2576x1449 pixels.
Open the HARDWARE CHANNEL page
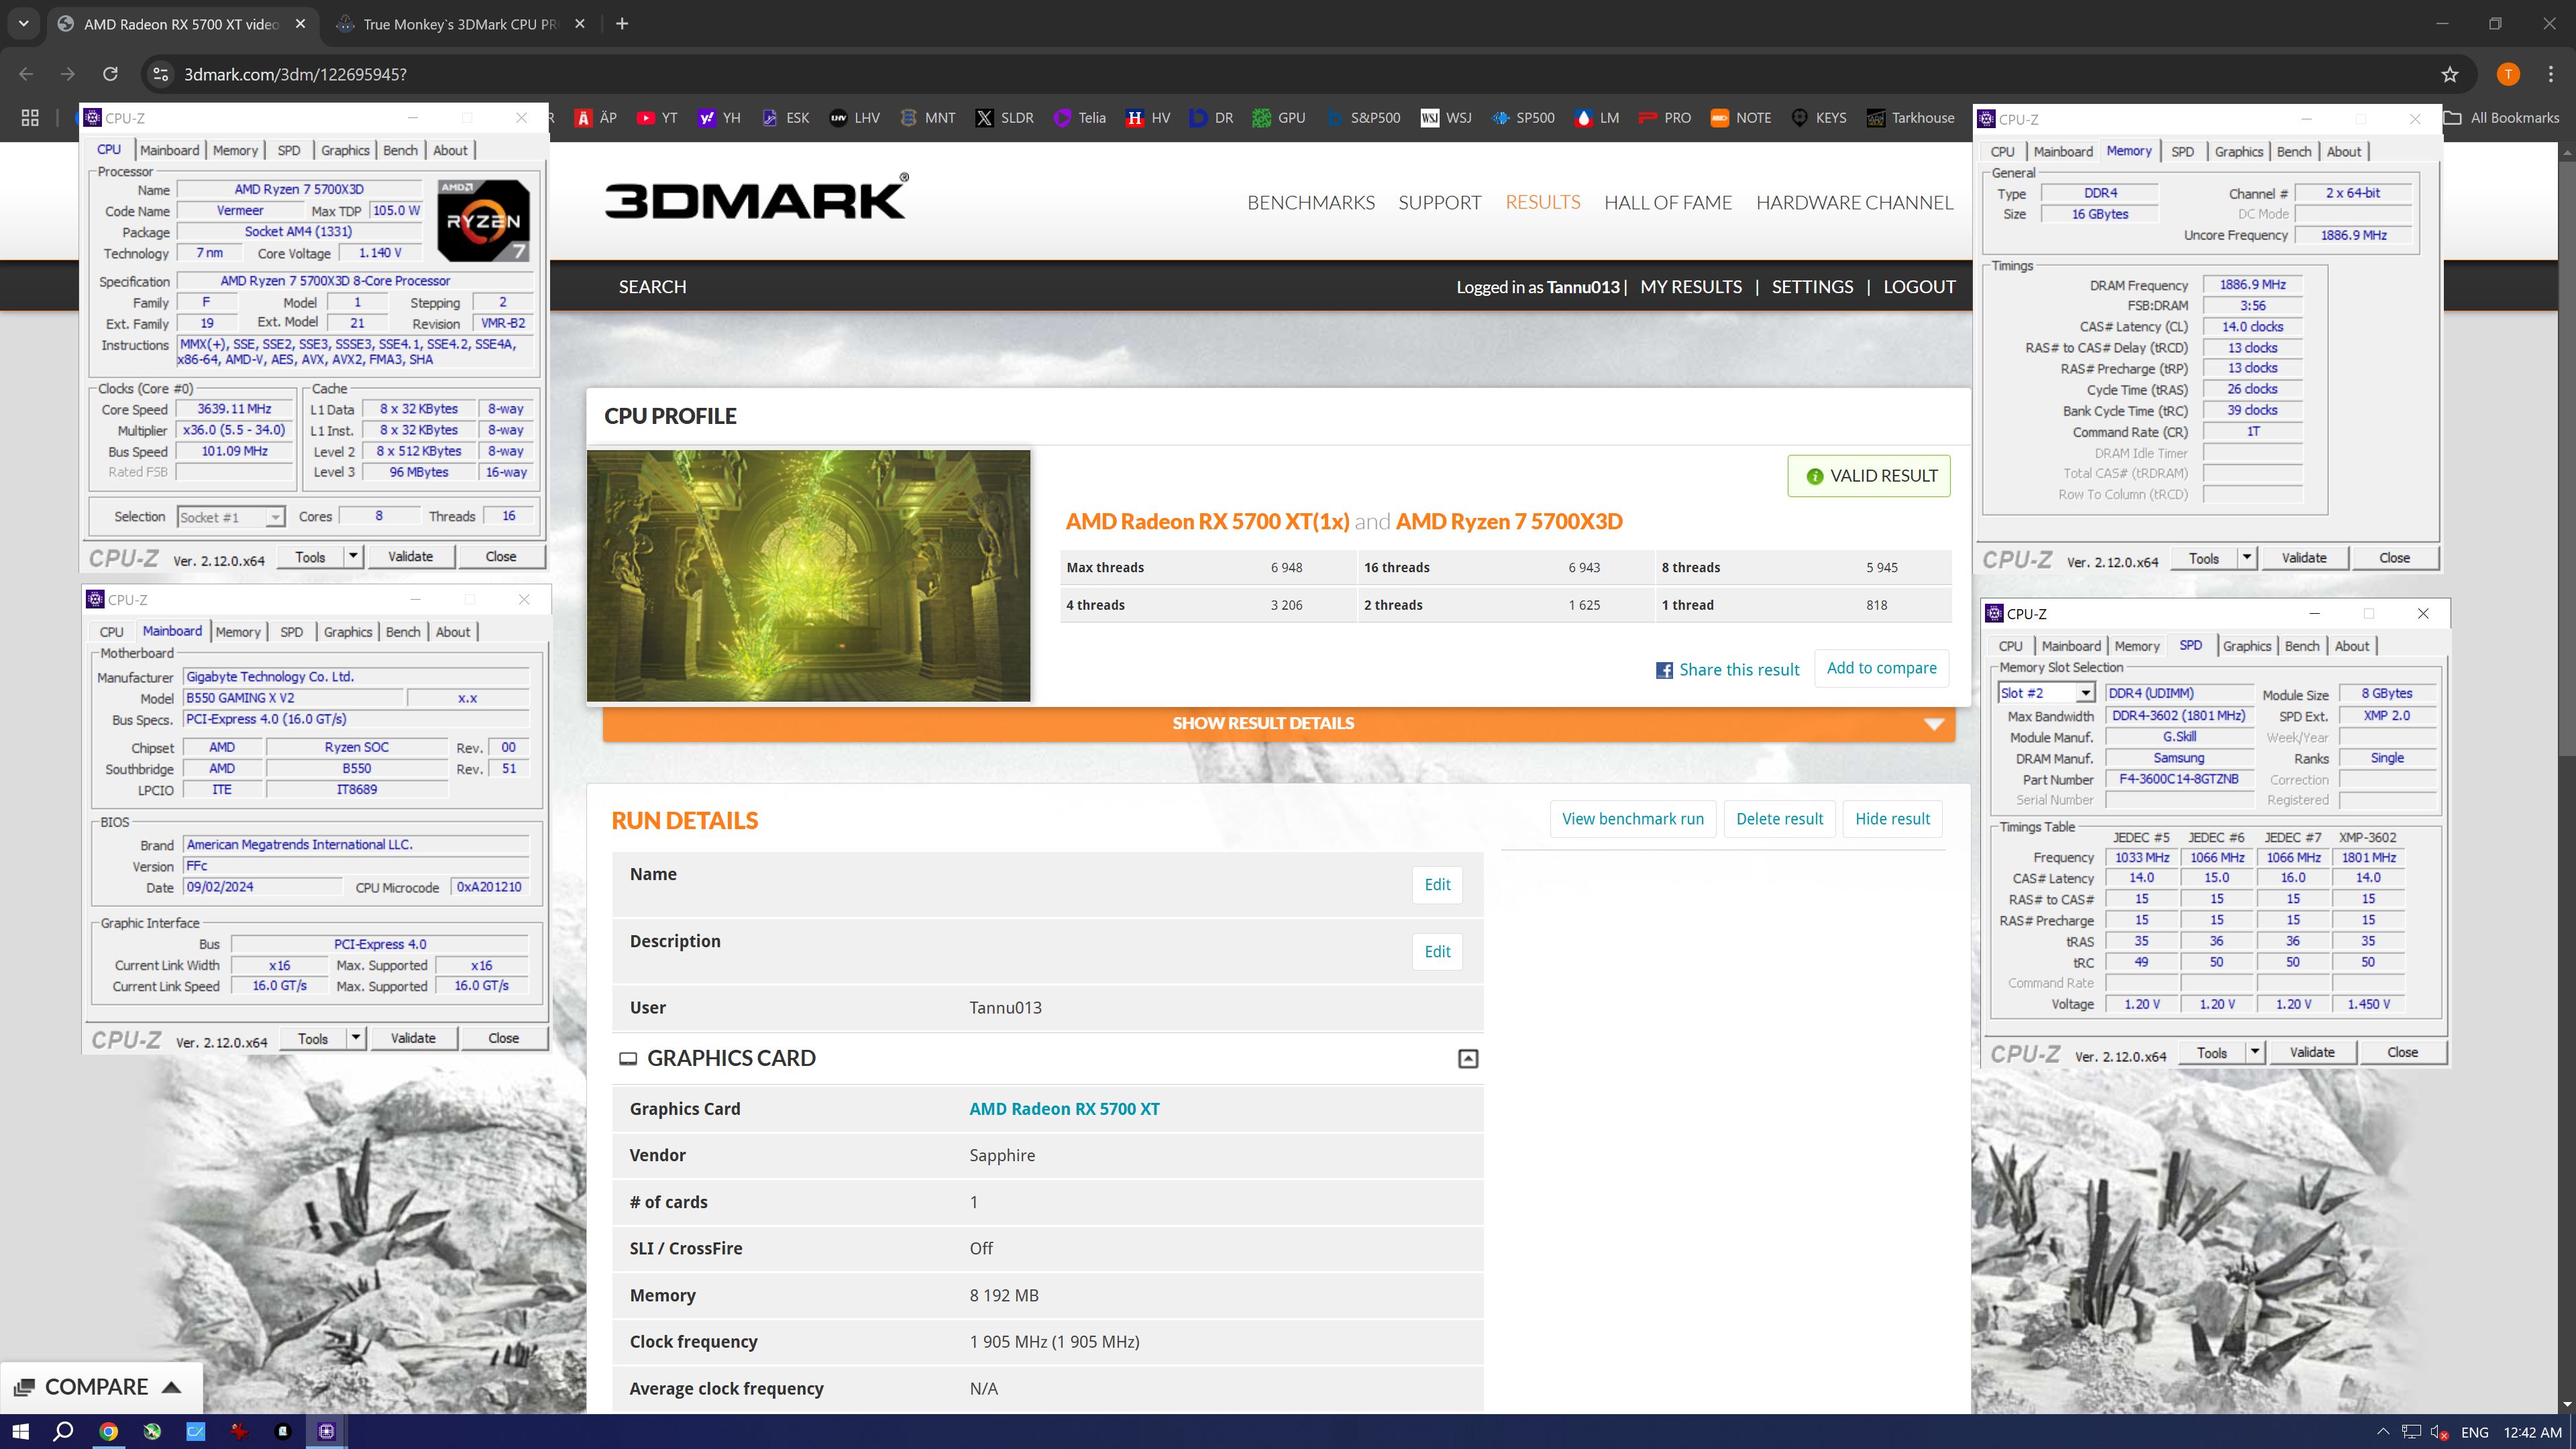coord(1855,202)
